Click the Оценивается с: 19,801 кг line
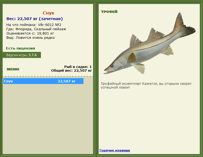This screenshot has width=203, height=157. (x=30, y=33)
